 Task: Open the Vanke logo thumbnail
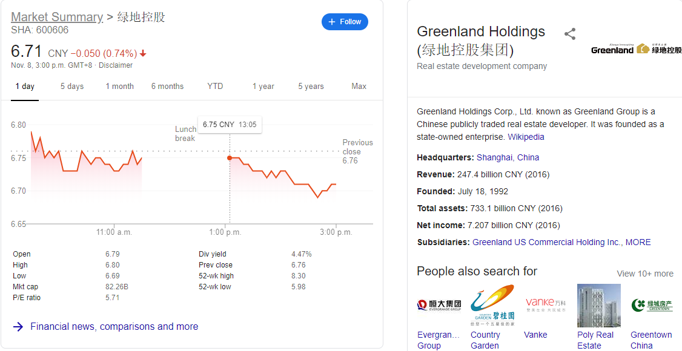(x=546, y=306)
